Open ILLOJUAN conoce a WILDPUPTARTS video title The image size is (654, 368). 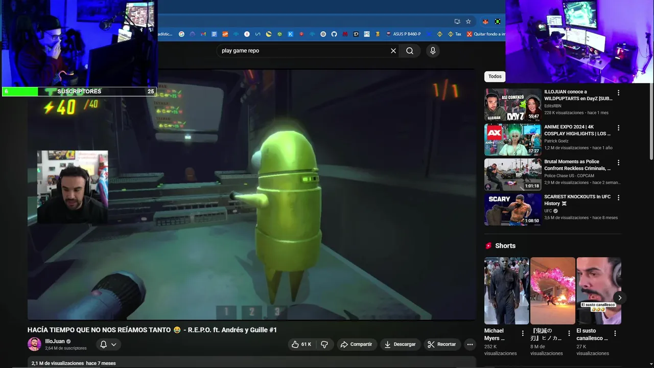click(x=578, y=95)
